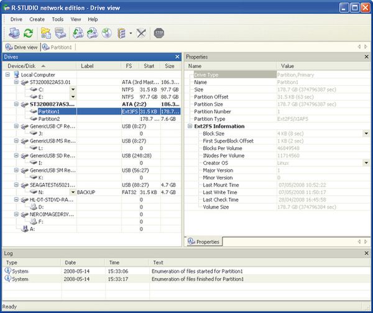This screenshot has width=373, height=313.
Task: Click the Create Virtual RAID icon
Action: (122, 34)
